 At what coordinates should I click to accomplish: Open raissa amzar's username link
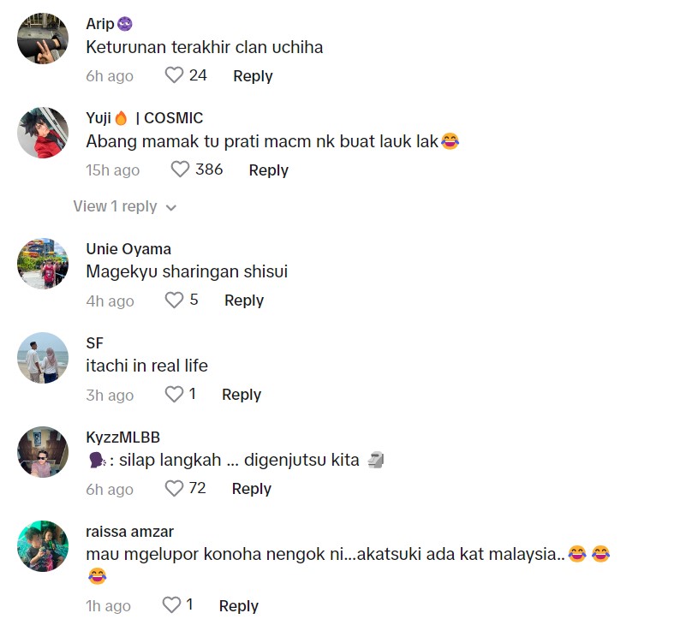(129, 532)
